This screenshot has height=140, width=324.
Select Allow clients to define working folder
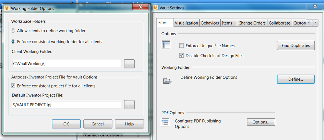pyautogui.click(x=13, y=31)
